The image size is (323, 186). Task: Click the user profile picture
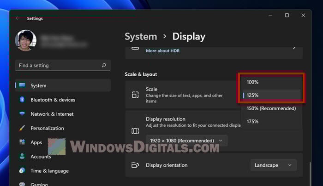[26, 40]
